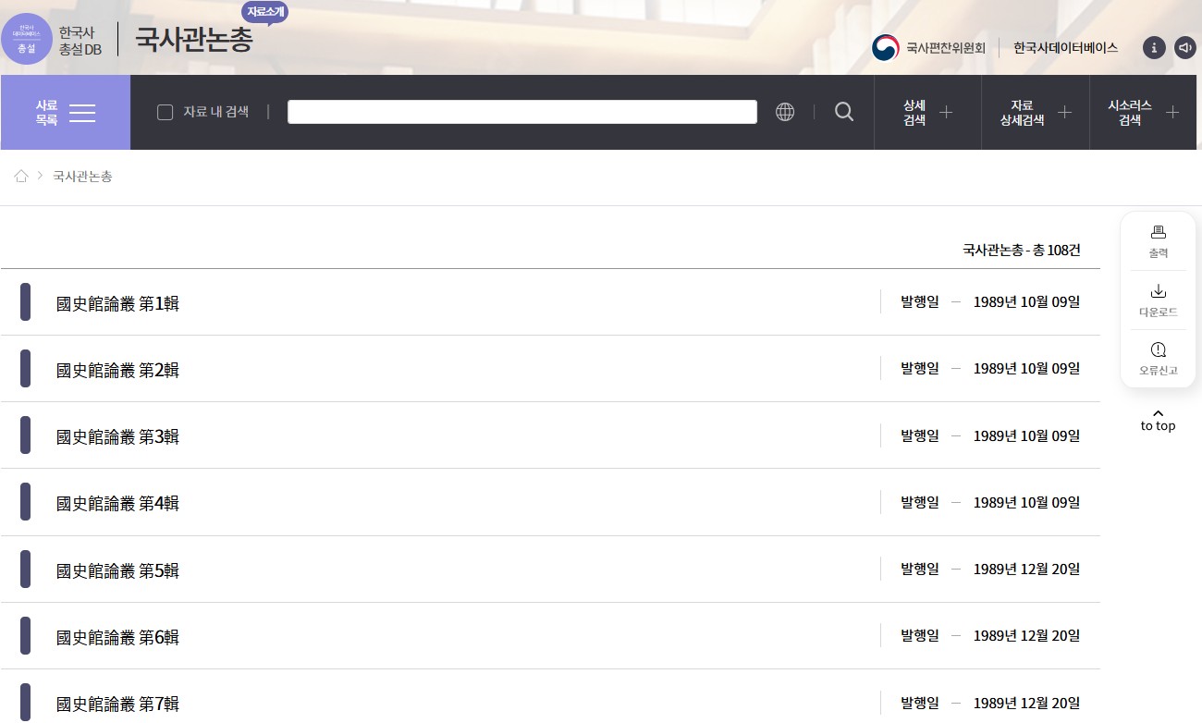The height and width of the screenshot is (723, 1202).
Task: Expand the 자료 상세검색 plus panel
Action: (x=1036, y=112)
